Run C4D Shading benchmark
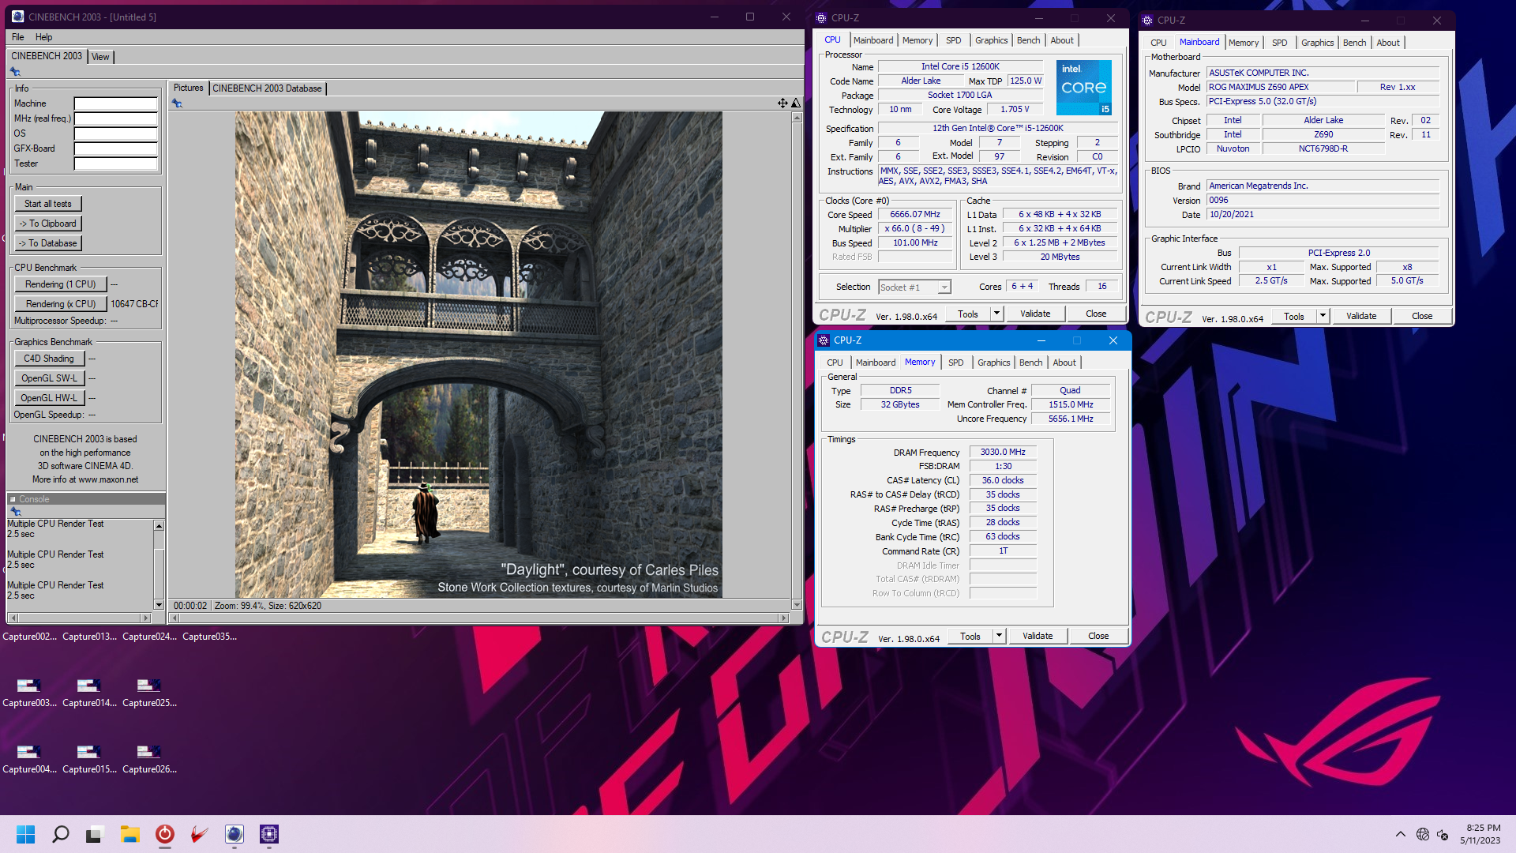The width and height of the screenshot is (1516, 853). point(49,359)
